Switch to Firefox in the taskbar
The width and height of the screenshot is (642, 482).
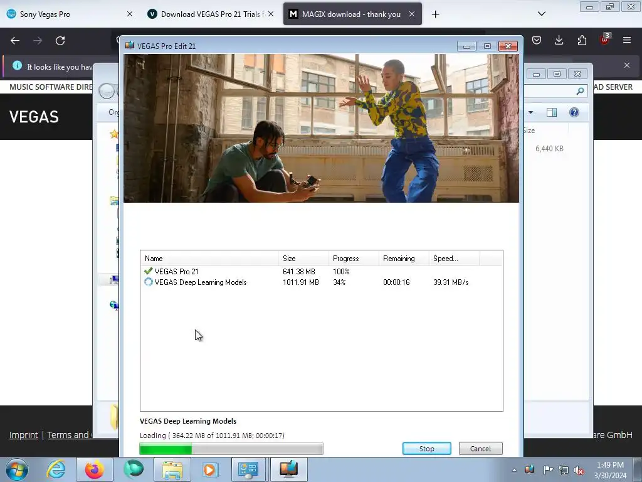click(x=95, y=469)
